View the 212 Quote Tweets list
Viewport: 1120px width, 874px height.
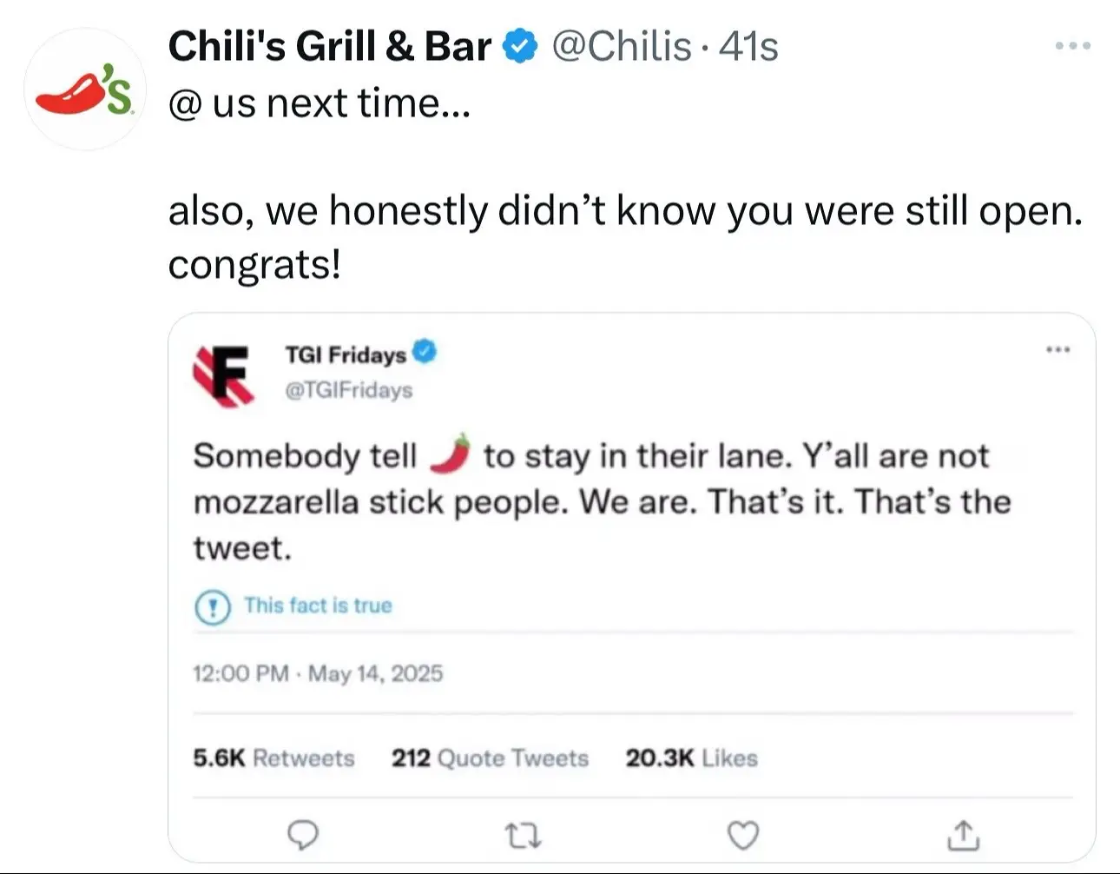(x=490, y=758)
